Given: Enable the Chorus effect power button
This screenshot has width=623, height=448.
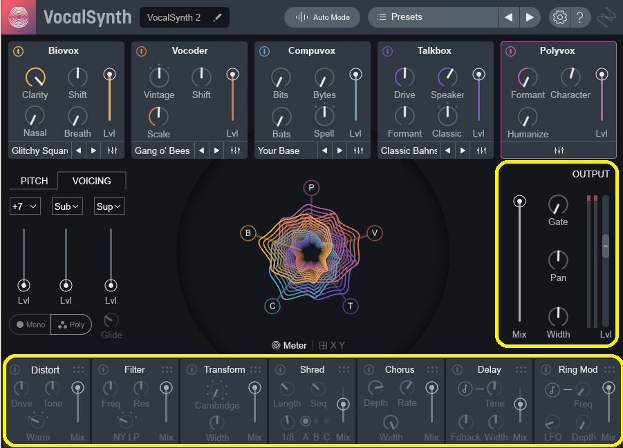Looking at the screenshot, I should click(369, 370).
